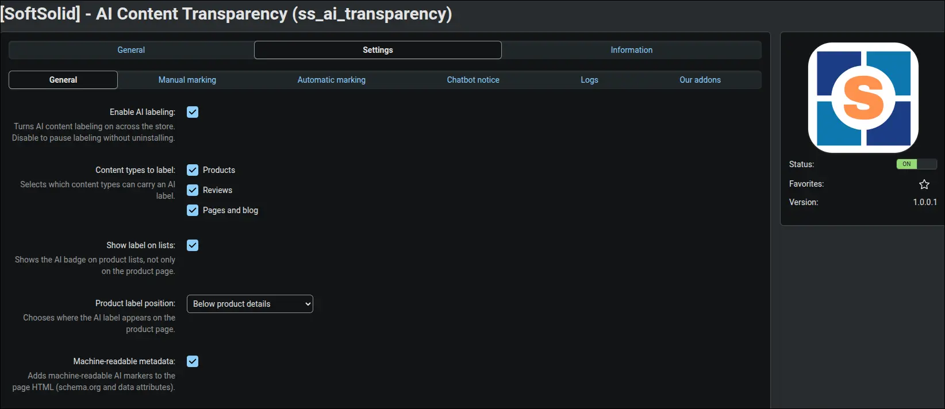
Task: Click the Status label in sidebar
Action: tap(801, 164)
